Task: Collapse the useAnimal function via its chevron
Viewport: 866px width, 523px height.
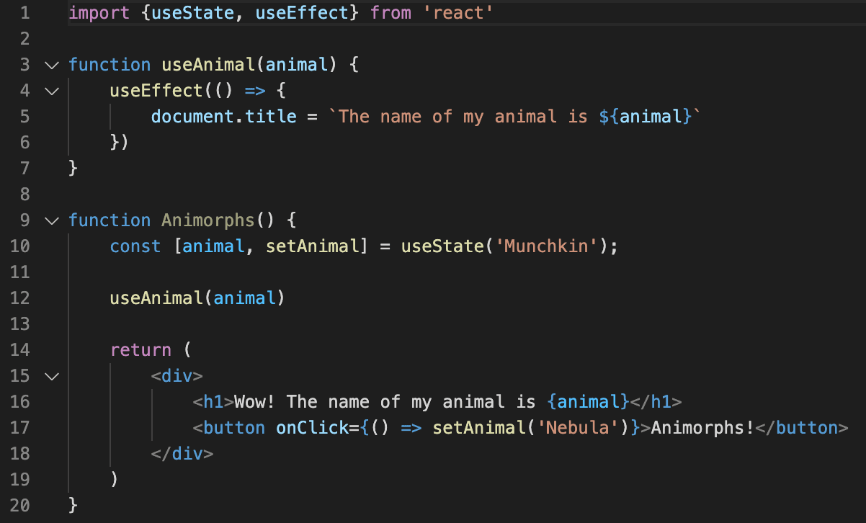Action: (50, 65)
